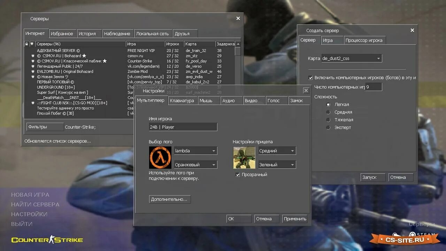This screenshot has height=251, width=446.
Task: Click the Имя игрока input field
Action: [x=183, y=127]
